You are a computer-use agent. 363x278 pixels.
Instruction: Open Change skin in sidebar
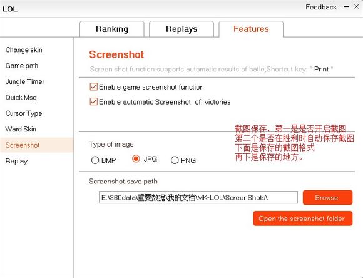24,50
